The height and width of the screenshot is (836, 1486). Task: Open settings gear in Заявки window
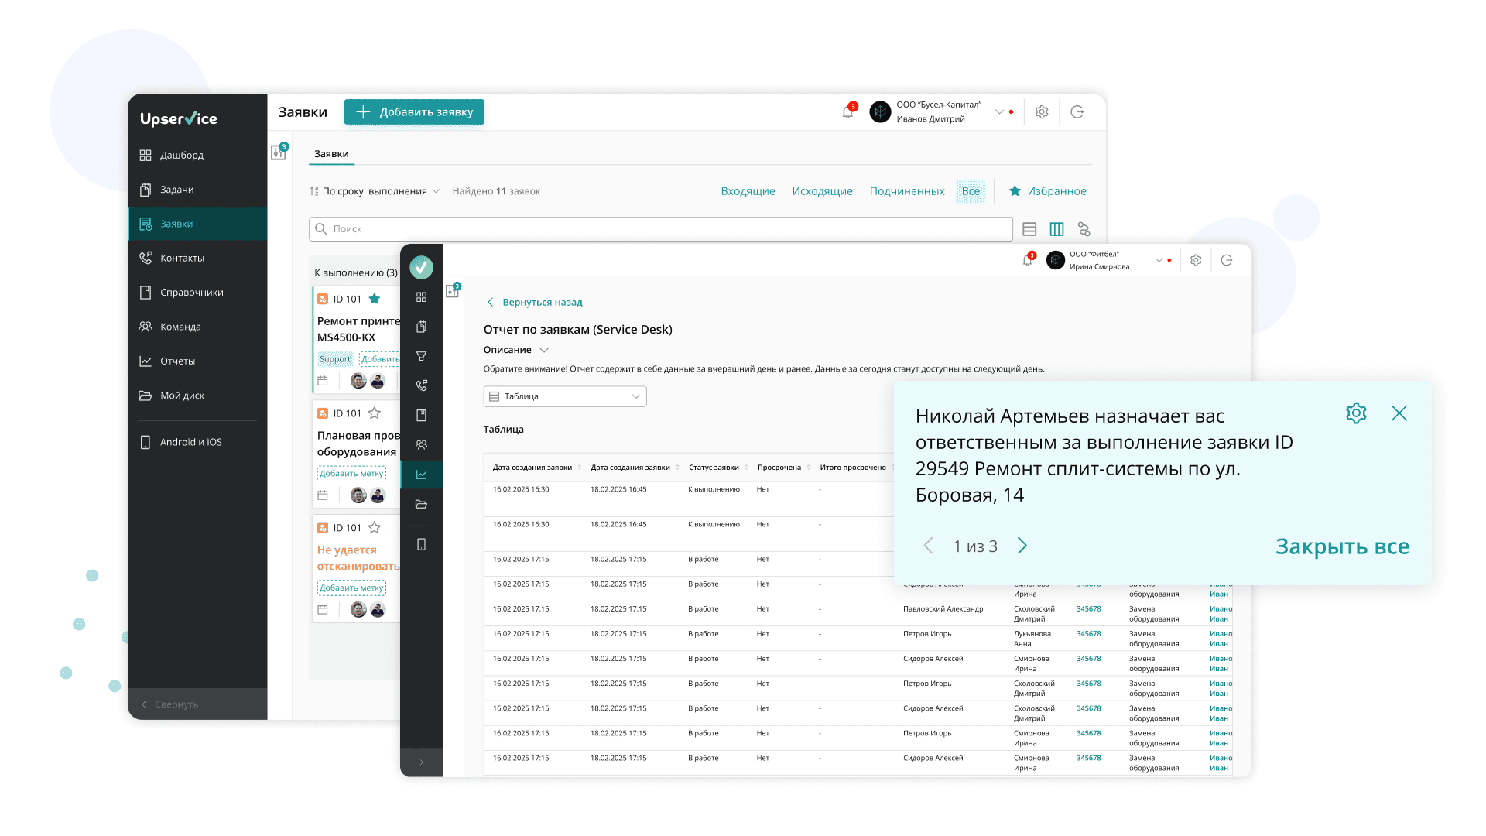point(1042,112)
